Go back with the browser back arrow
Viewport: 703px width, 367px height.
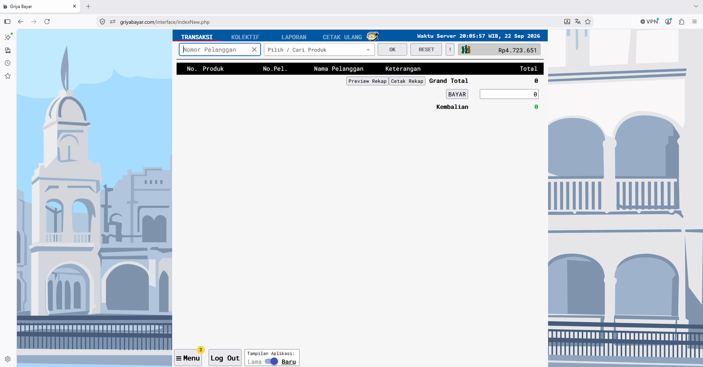tap(21, 22)
